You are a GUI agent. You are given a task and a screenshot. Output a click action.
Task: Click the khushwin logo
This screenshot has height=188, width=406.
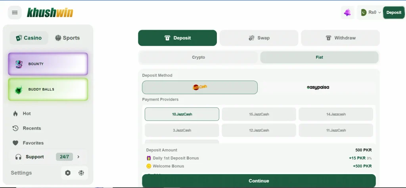point(50,12)
